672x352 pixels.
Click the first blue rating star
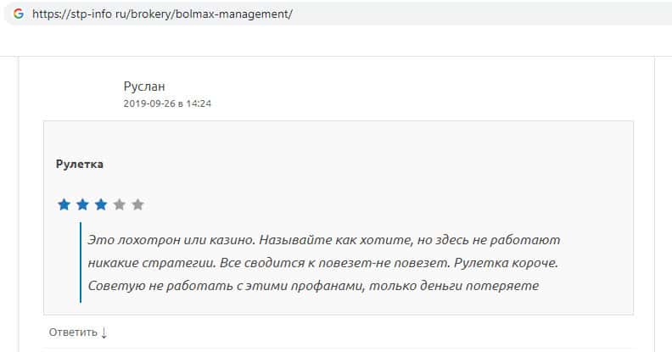pos(64,204)
